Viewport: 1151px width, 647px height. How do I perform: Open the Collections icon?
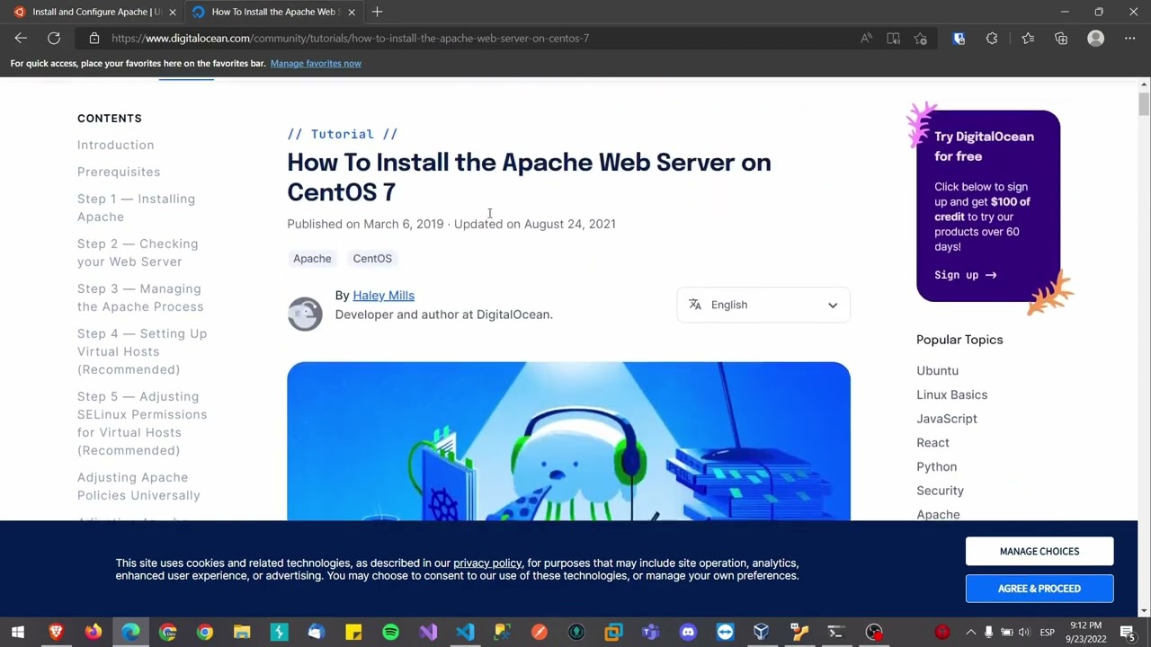tap(1061, 39)
